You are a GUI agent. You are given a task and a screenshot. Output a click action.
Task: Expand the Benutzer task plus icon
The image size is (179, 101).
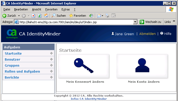pyautogui.click(x=51, y=59)
